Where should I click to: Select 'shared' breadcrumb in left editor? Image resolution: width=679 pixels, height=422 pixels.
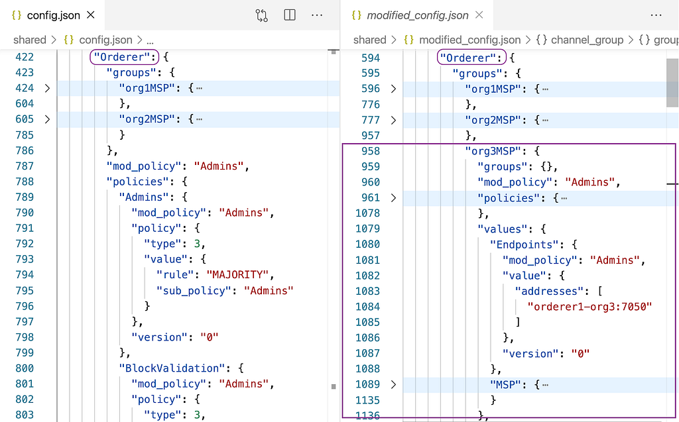tap(29, 40)
